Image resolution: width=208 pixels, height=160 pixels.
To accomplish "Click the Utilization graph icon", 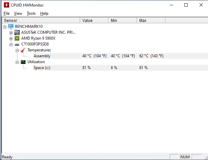I will tap(23, 62).
